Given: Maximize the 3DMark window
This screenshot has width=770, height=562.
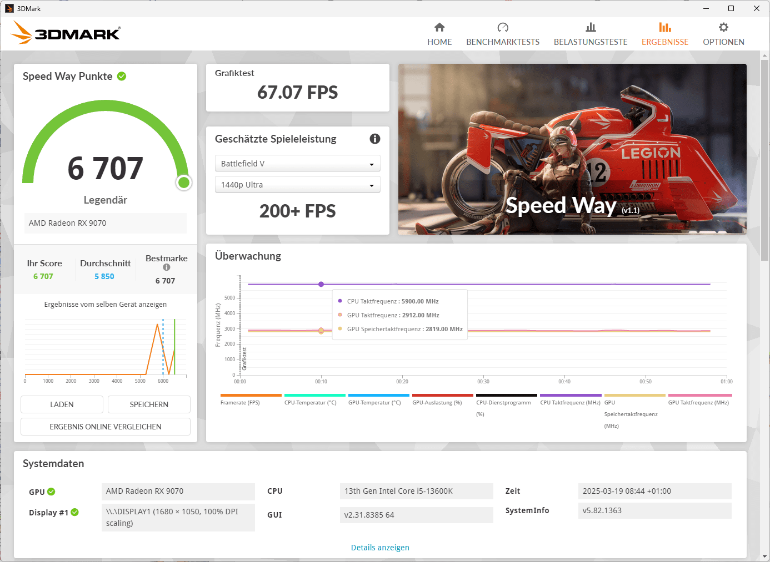Looking at the screenshot, I should [731, 8].
